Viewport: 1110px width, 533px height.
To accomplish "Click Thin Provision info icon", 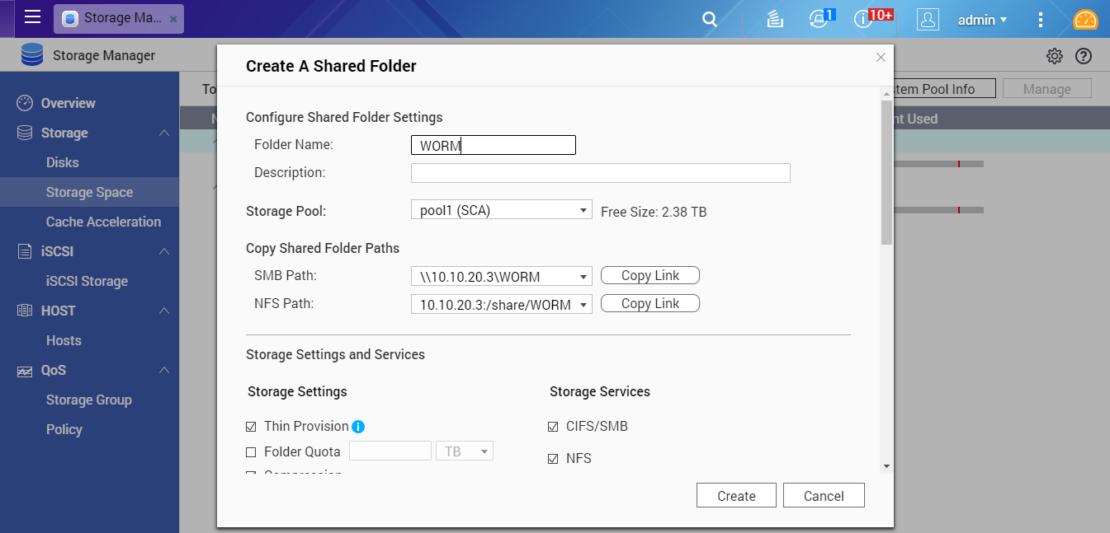I will [x=358, y=427].
